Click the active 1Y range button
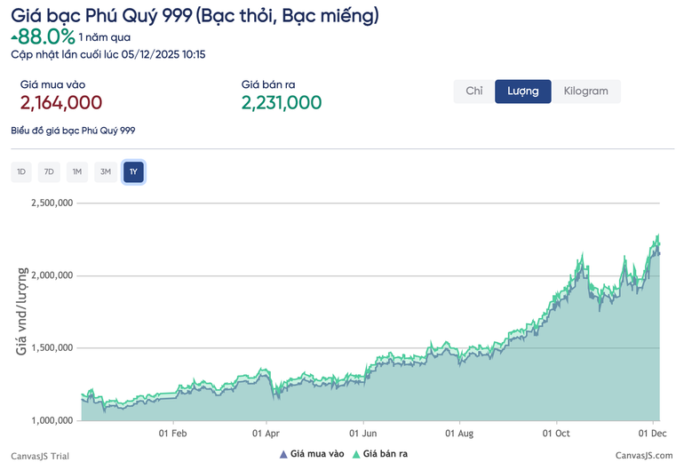 pos(133,171)
